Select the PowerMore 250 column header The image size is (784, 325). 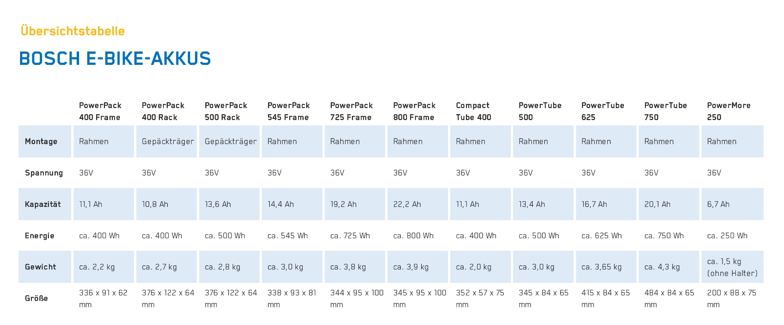(729, 111)
